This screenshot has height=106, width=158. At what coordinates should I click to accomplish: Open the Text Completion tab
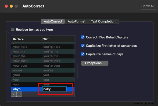(103, 21)
